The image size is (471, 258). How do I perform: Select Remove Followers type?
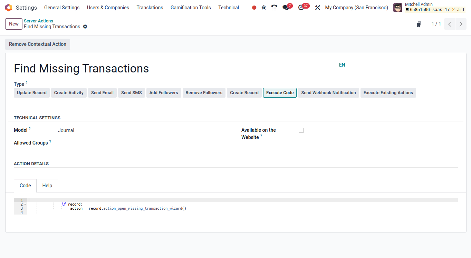point(204,93)
